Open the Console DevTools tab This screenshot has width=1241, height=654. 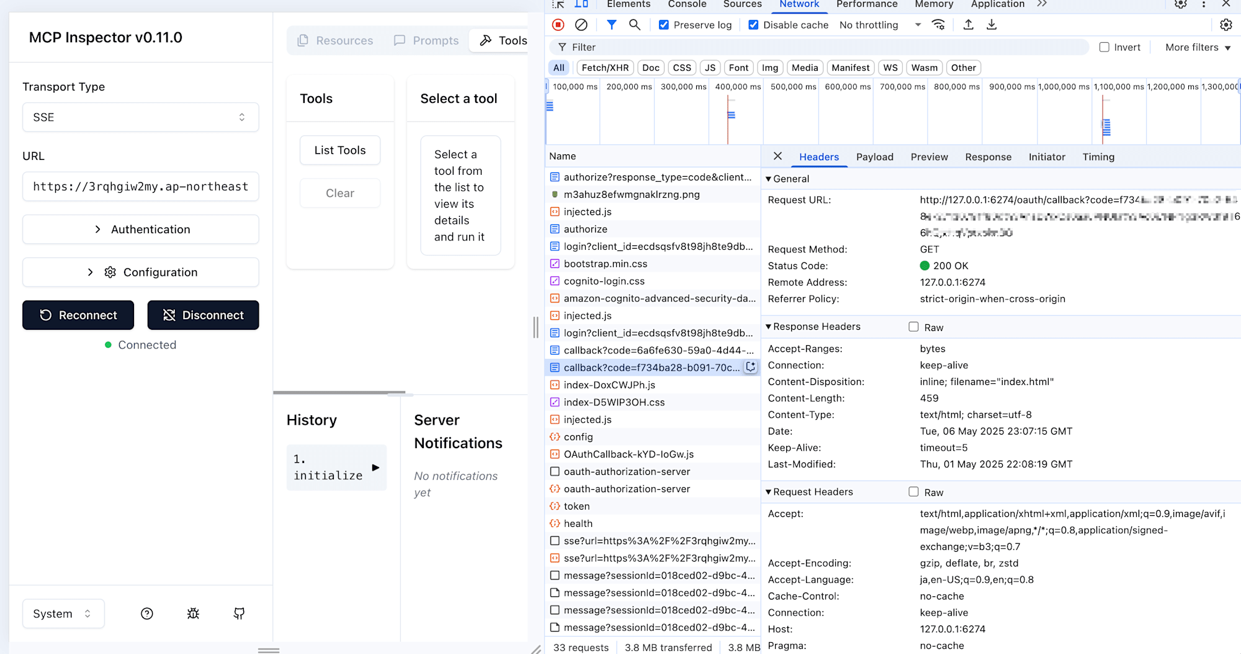click(687, 4)
